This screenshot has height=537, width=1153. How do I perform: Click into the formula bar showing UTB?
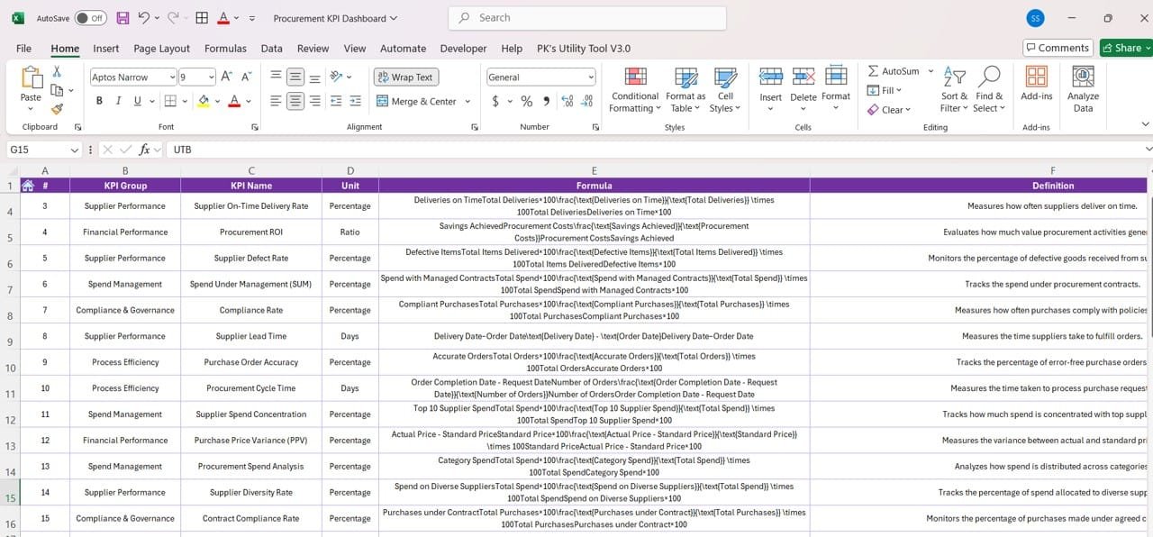pyautogui.click(x=654, y=150)
